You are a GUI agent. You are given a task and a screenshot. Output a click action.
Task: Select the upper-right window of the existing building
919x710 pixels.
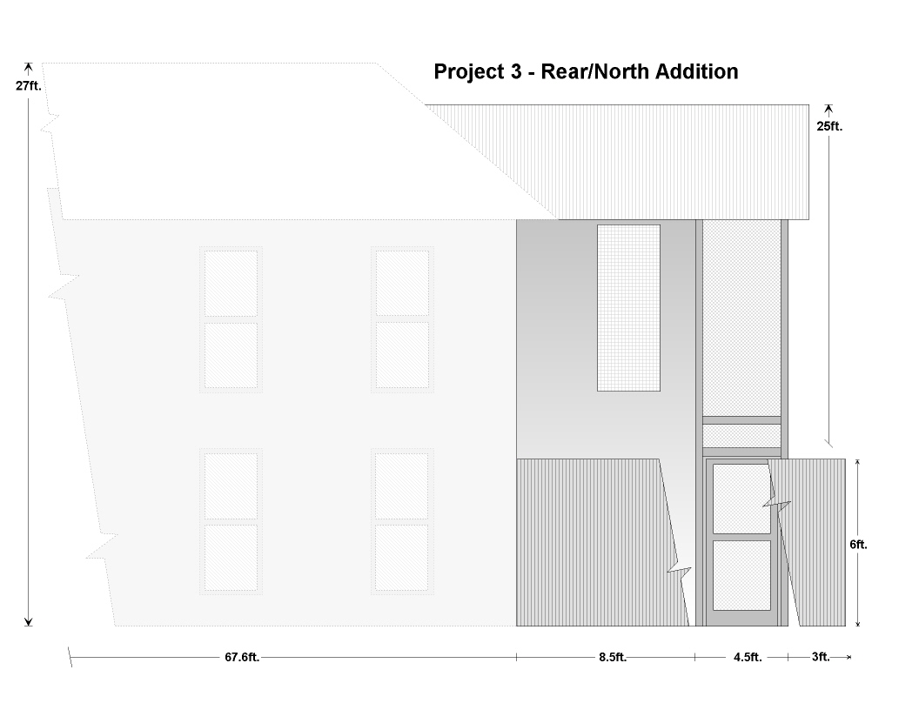[402, 319]
